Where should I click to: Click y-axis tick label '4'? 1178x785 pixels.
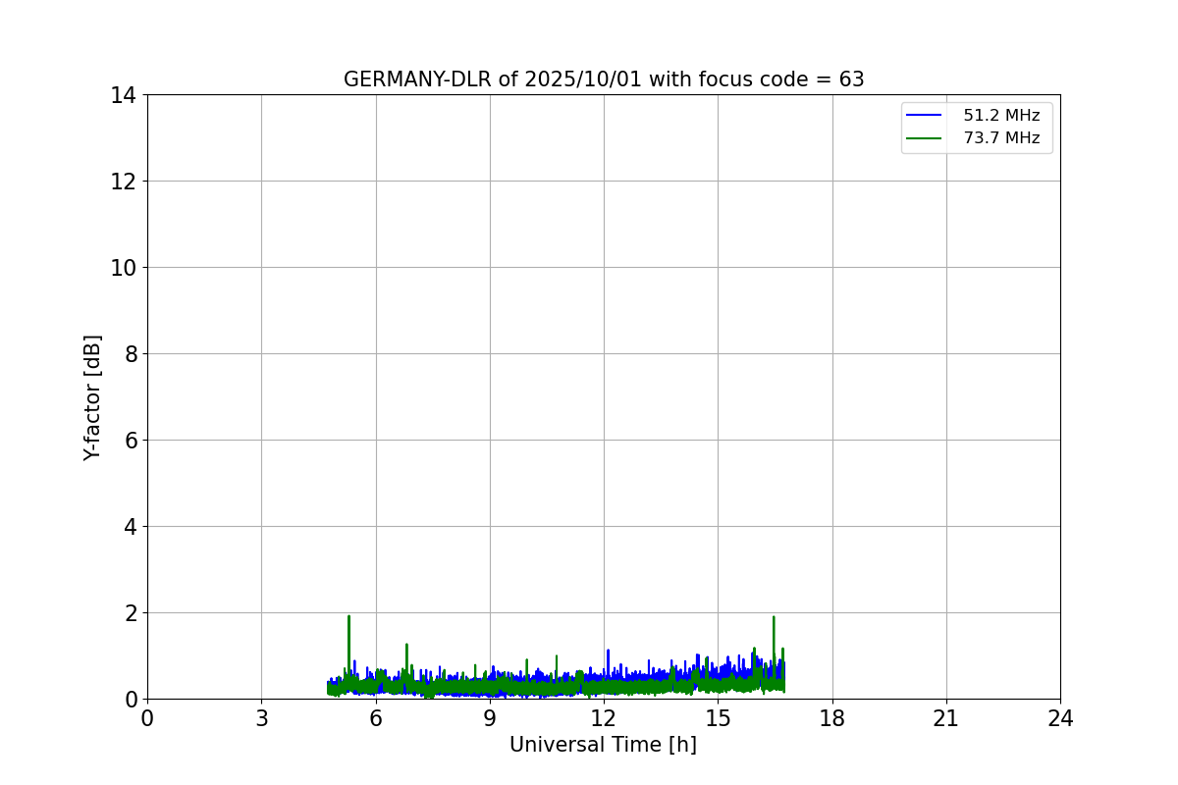[130, 527]
